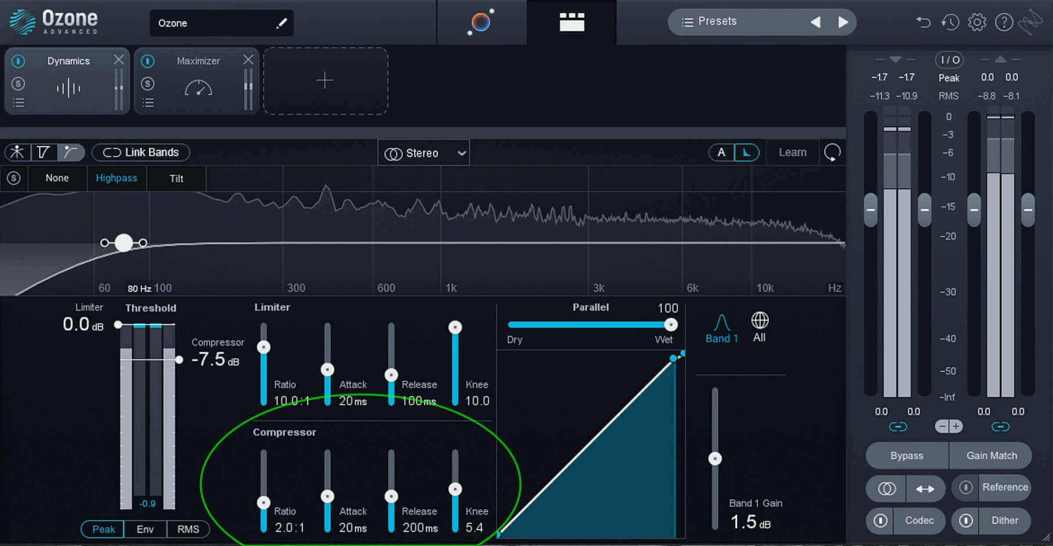Select RMS detection mode
Screen dimensions: 1053x546
pyautogui.click(x=188, y=529)
